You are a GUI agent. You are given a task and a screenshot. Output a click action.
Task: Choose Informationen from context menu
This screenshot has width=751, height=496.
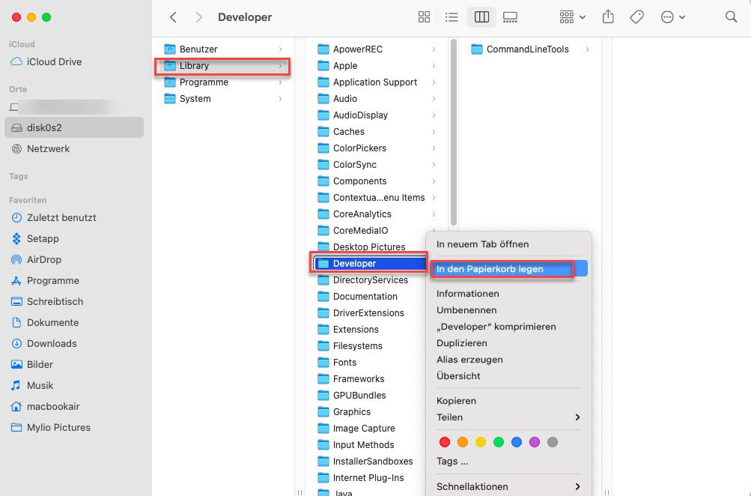tap(508, 294)
